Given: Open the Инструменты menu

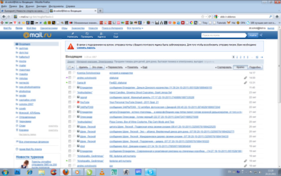Looking at the screenshot, I should click(x=56, y=6).
